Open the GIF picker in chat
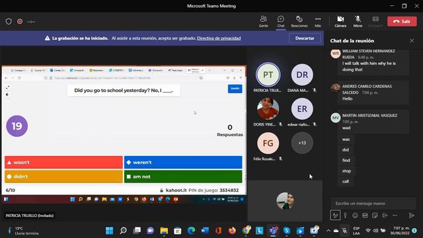The image size is (423, 238). click(x=365, y=216)
